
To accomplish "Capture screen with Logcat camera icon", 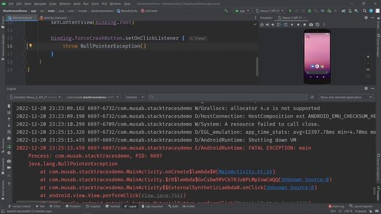I will click(9, 161).
